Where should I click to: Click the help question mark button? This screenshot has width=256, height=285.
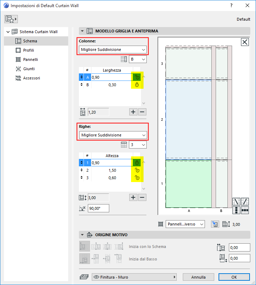click(231, 5)
